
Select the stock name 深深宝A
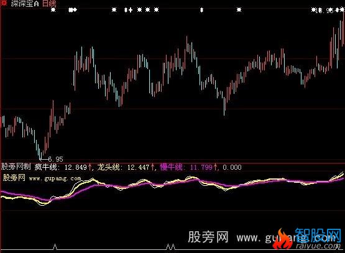tap(25, 4)
